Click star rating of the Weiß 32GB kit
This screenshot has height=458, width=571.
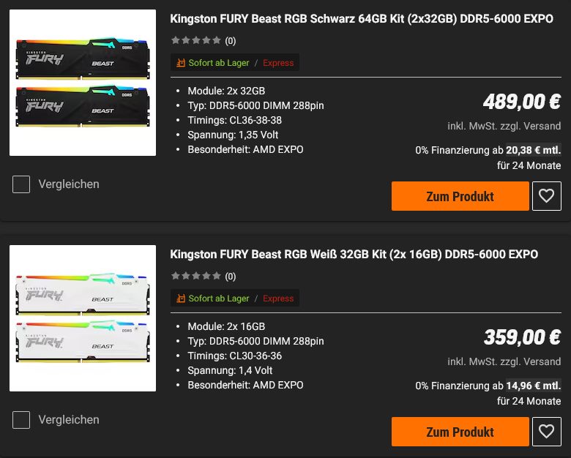tap(196, 276)
